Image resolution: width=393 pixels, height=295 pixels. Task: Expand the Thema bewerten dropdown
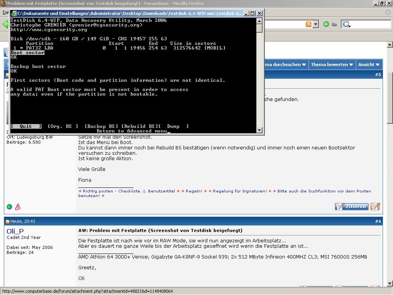point(332,65)
